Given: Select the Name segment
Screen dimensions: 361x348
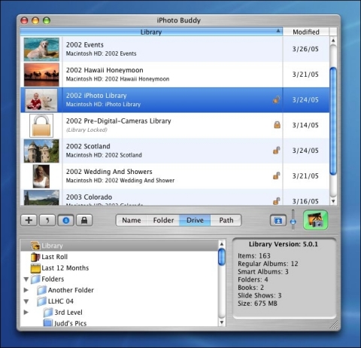Looking at the screenshot, I should [132, 220].
